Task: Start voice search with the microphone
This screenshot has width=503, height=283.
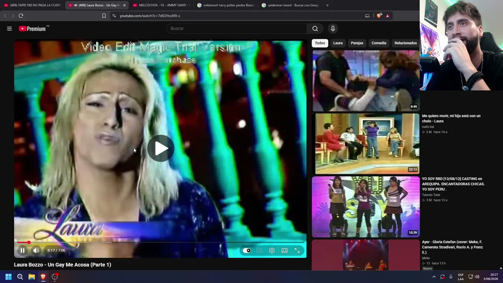Action: (x=333, y=28)
